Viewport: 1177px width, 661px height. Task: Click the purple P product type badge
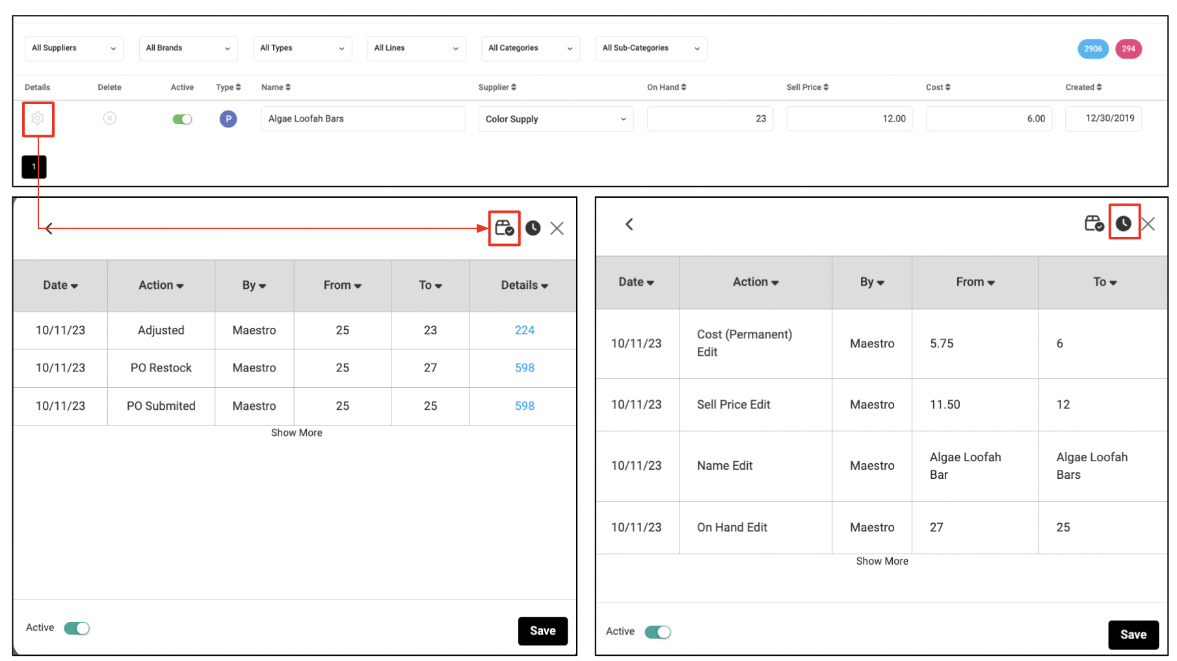coord(228,118)
